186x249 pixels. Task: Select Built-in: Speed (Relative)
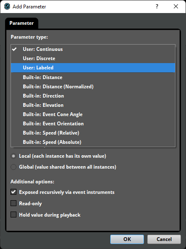[x=93, y=133]
